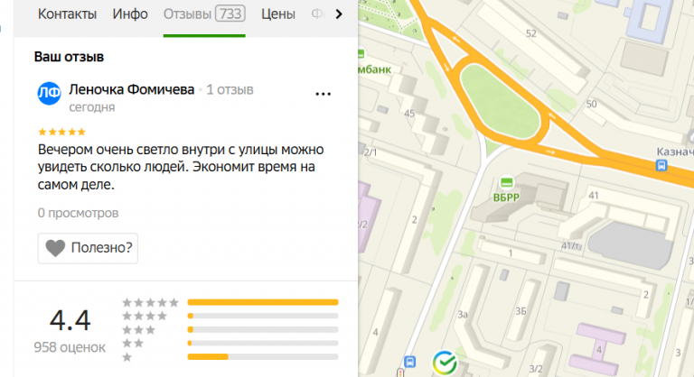This screenshot has height=377, width=694.
Task: Open the Контакты tab
Action: pos(67,14)
